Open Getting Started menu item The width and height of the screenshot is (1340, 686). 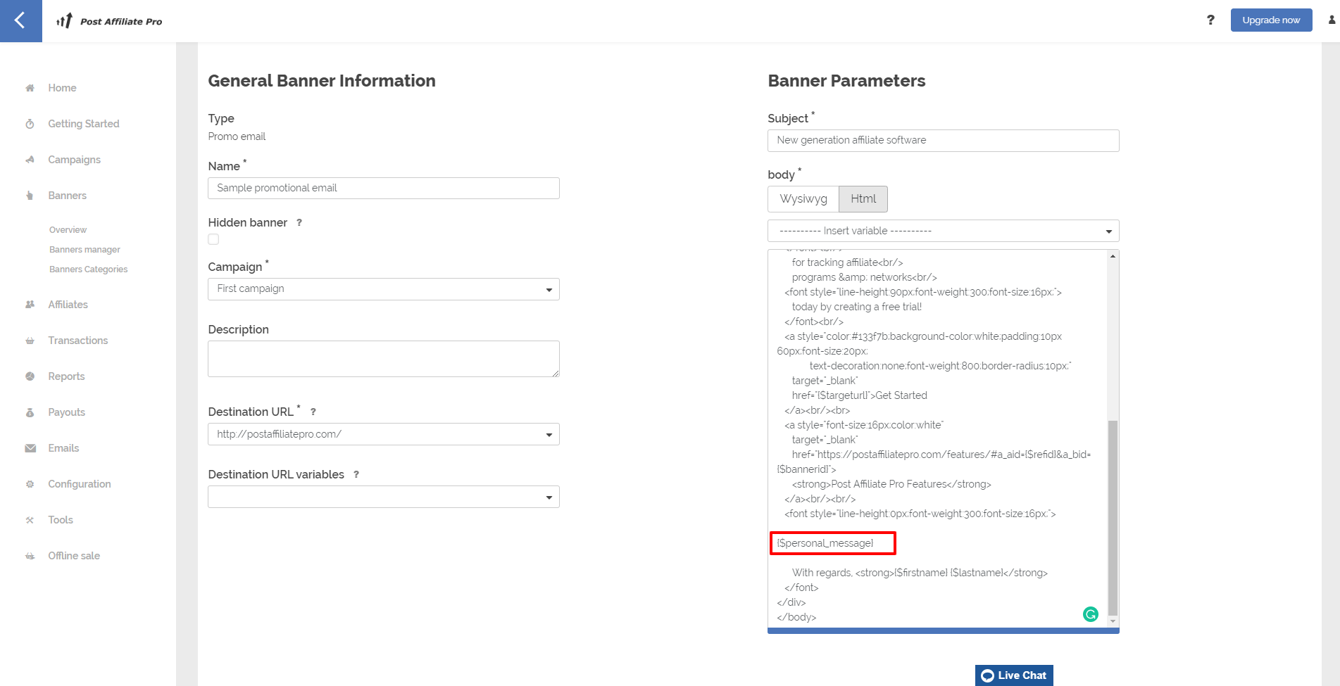(x=84, y=124)
